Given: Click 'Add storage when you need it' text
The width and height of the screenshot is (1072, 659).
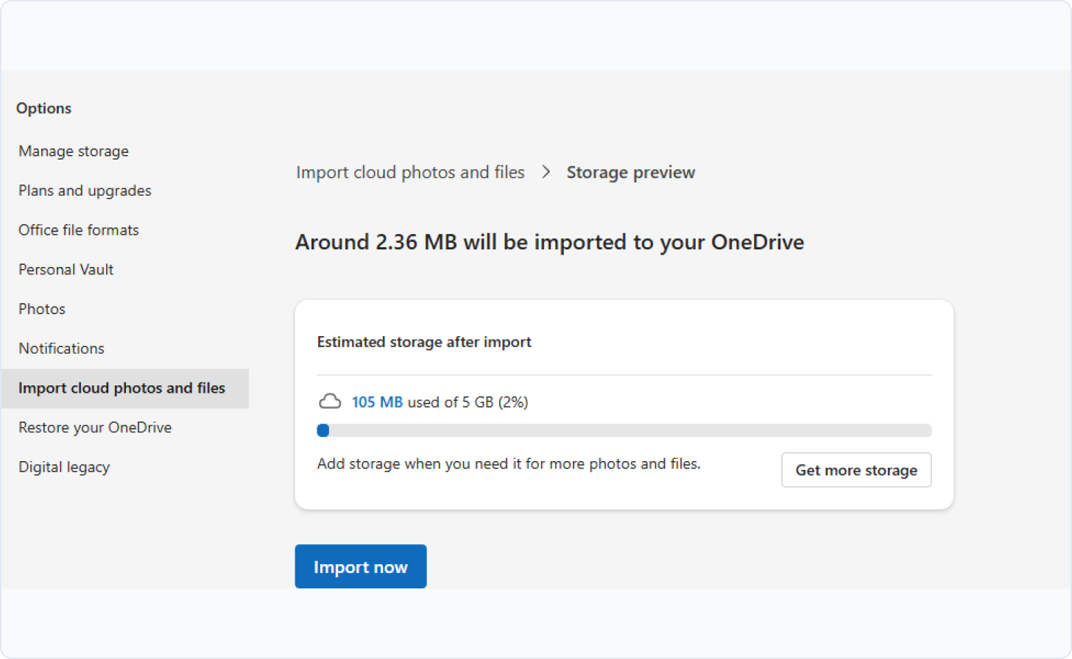Looking at the screenshot, I should (x=509, y=464).
